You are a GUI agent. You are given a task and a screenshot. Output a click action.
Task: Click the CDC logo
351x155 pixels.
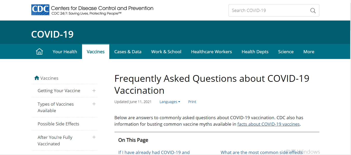click(x=40, y=10)
